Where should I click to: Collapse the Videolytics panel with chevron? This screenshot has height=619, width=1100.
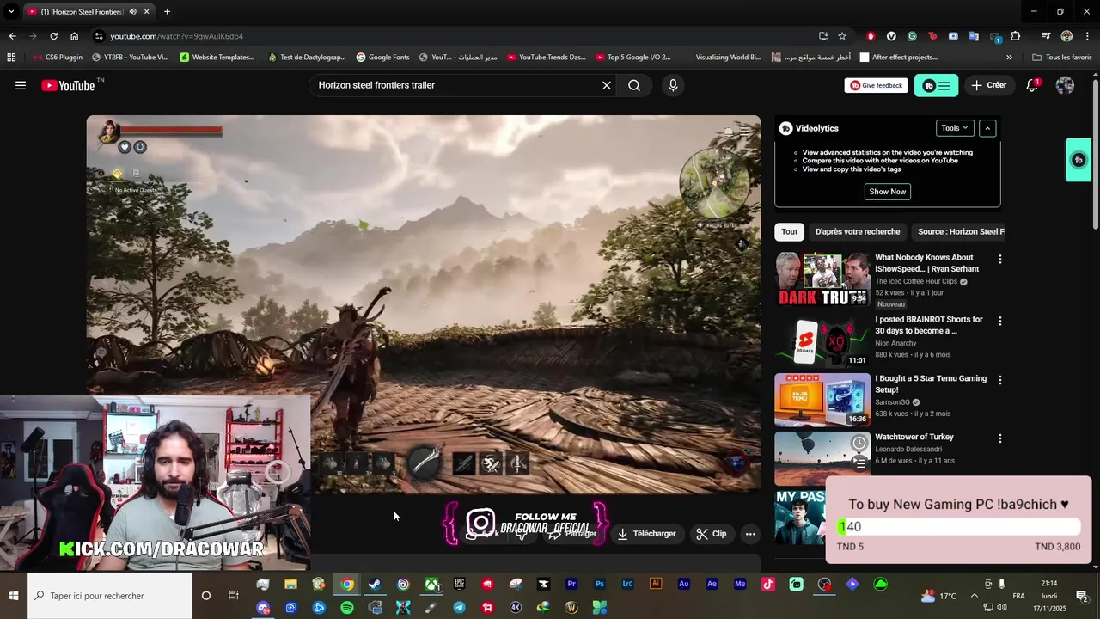coord(987,128)
